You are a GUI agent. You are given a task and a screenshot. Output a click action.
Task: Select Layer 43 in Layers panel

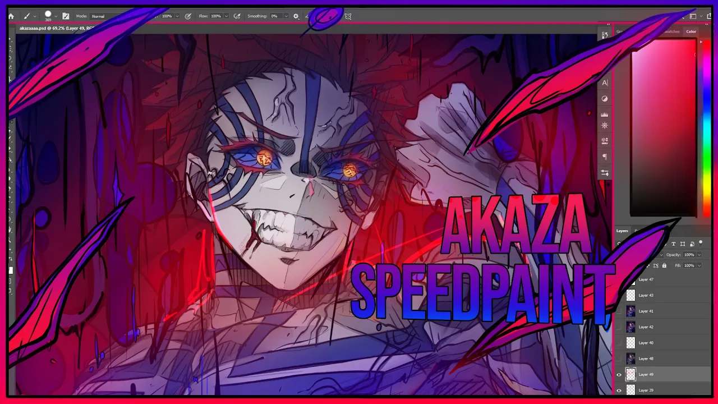[x=663, y=295]
